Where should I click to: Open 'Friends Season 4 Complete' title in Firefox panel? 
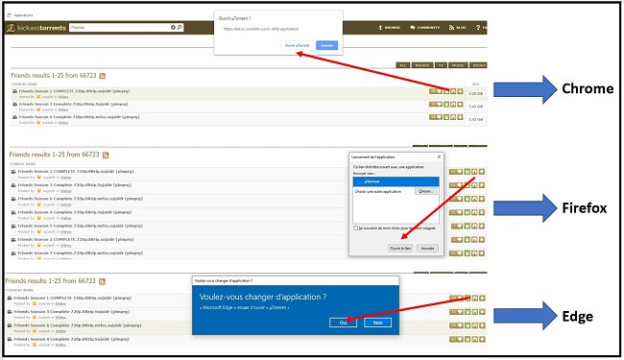75,212
